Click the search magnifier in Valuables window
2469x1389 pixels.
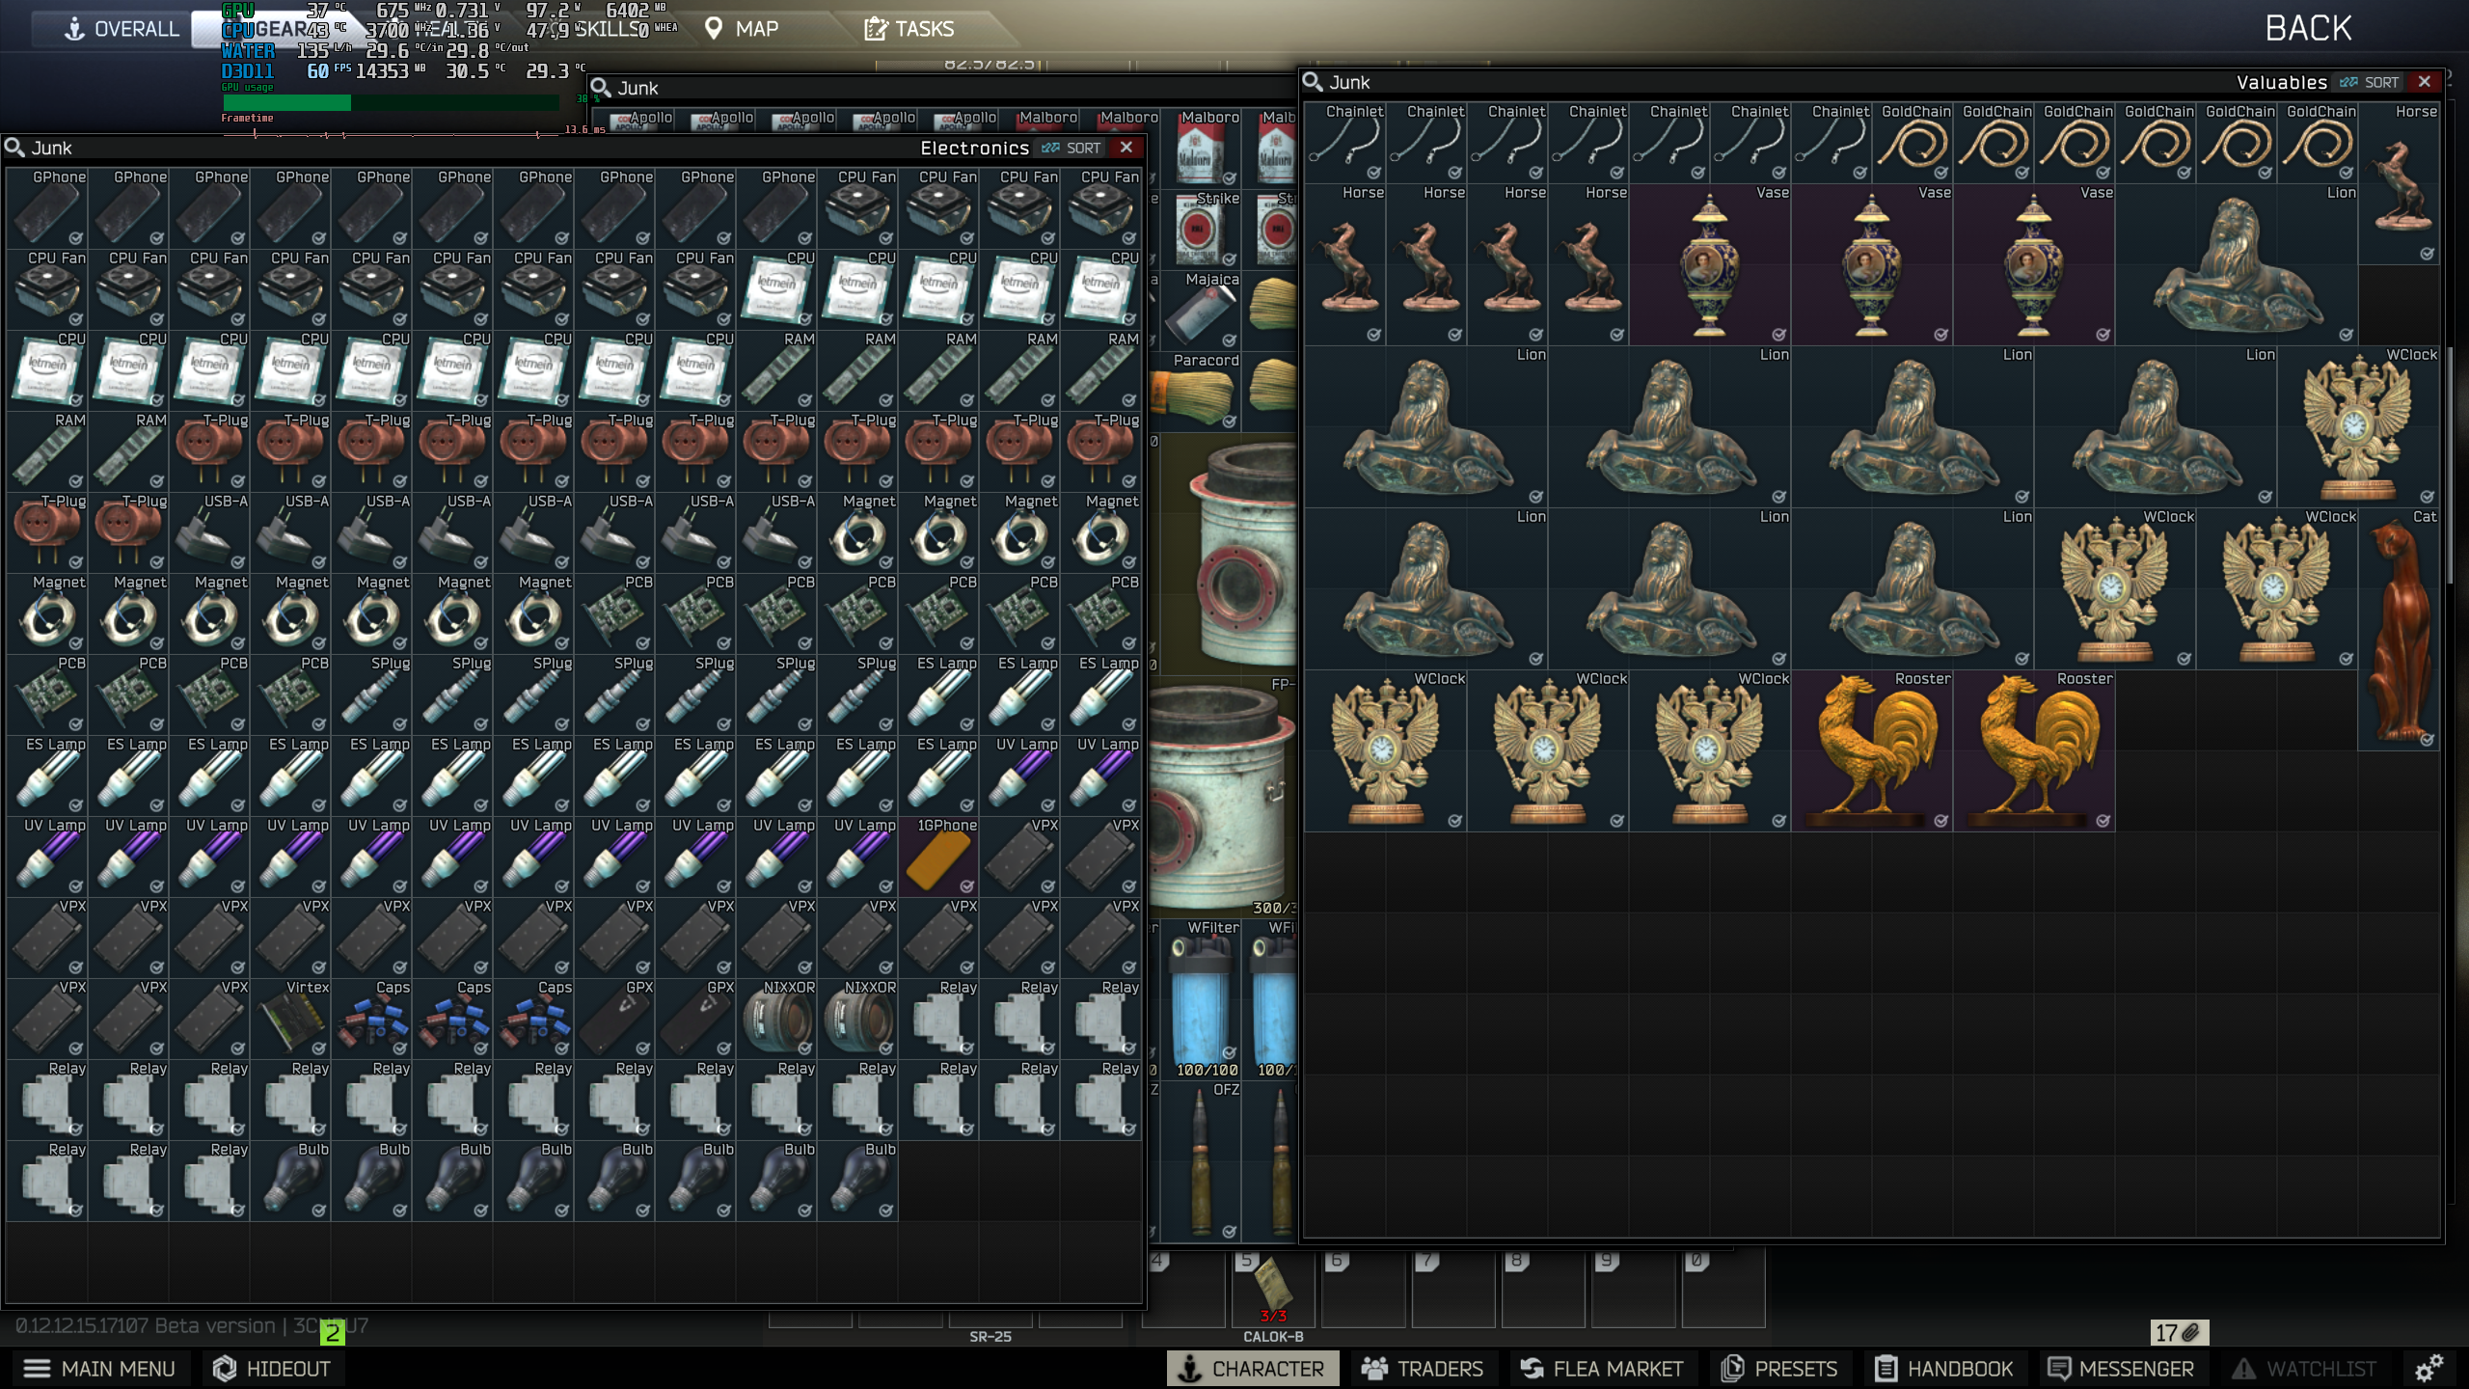pos(1313,82)
